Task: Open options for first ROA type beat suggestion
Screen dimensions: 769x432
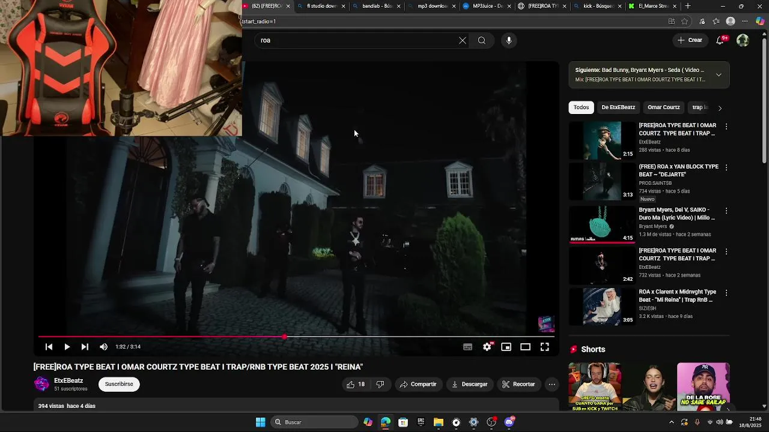Action: click(726, 127)
